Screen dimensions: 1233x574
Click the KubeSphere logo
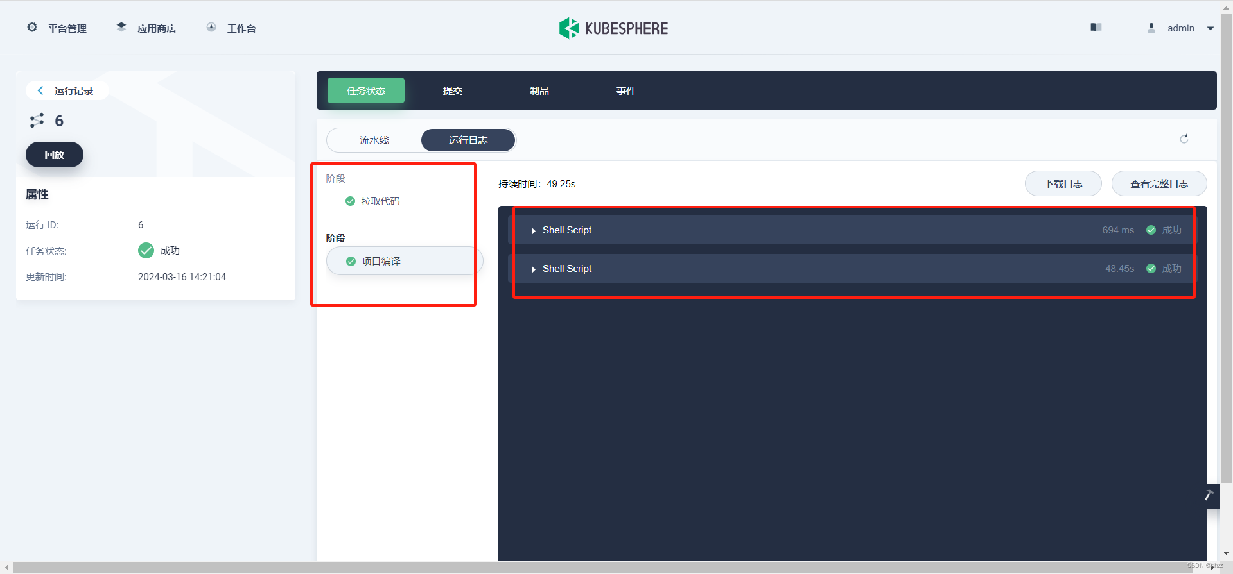[613, 28]
